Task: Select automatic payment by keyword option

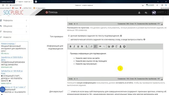Action: point(69,39)
